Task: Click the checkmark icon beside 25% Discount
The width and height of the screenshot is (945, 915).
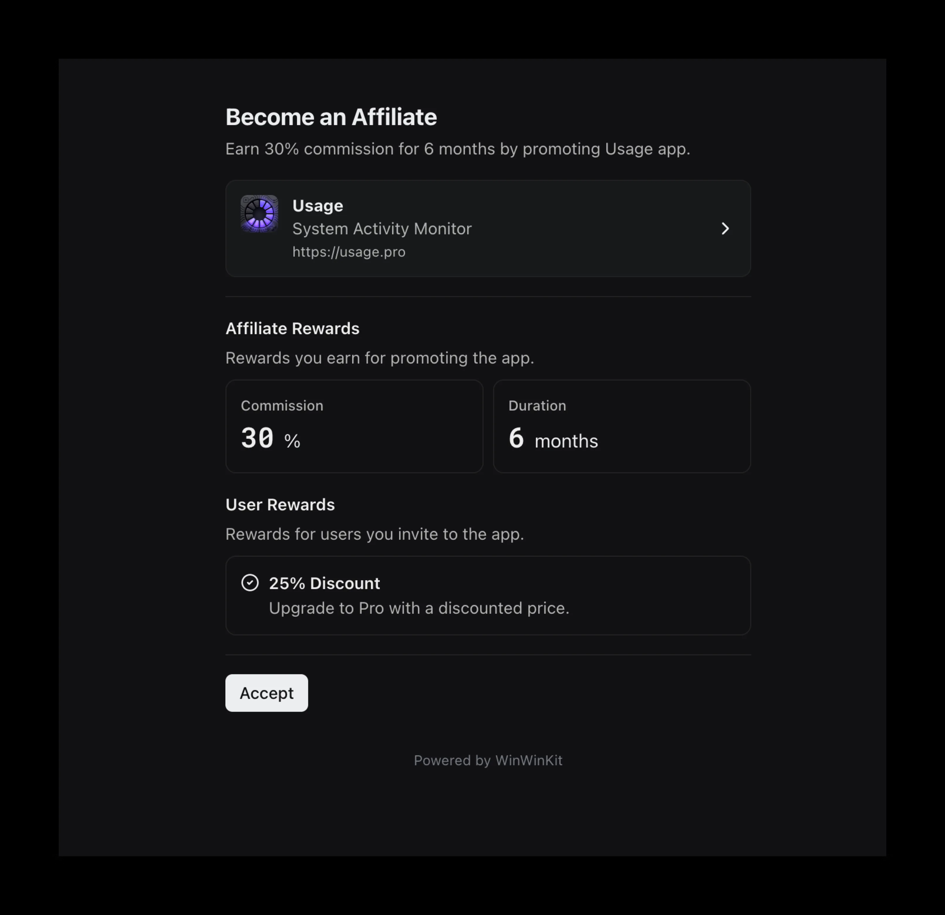Action: 250,583
